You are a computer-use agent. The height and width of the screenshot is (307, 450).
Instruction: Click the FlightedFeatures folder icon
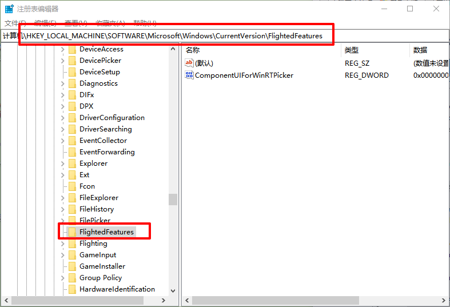point(72,232)
